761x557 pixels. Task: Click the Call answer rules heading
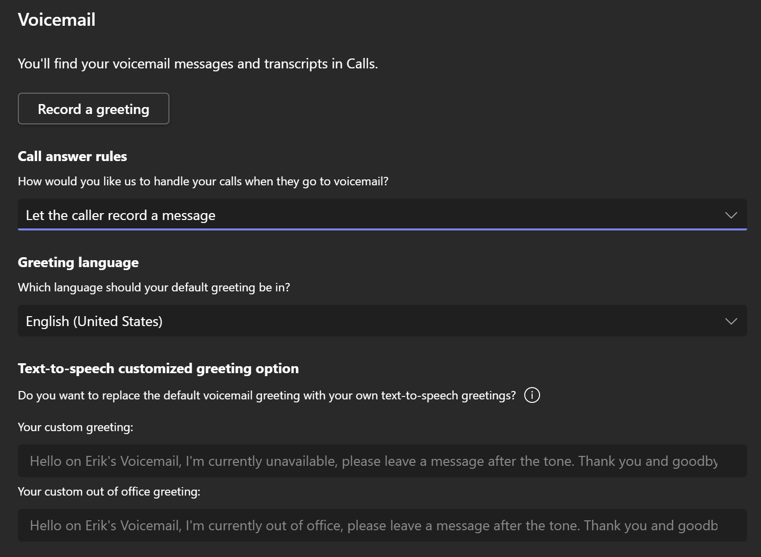[72, 157]
